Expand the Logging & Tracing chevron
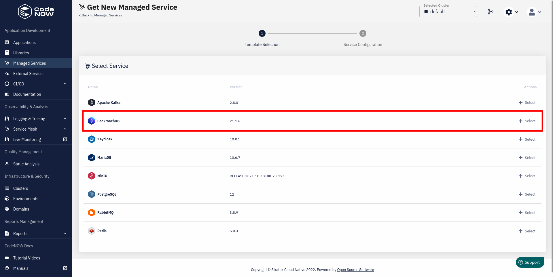This screenshot has height=277, width=553. (x=65, y=119)
